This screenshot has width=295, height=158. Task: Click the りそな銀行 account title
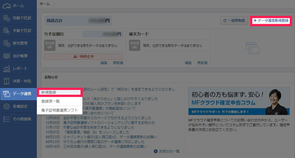pos(54,34)
